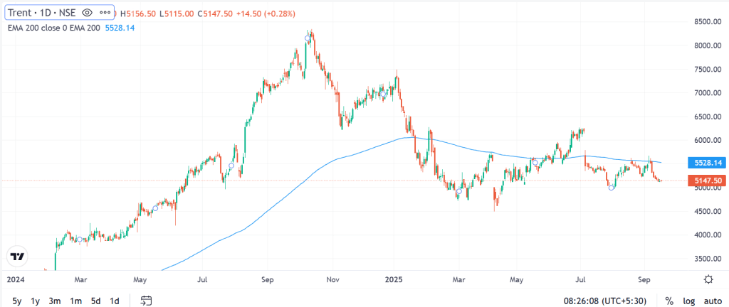Image resolution: width=729 pixels, height=307 pixels.
Task: Toggle log scale mode
Action: pos(688,301)
